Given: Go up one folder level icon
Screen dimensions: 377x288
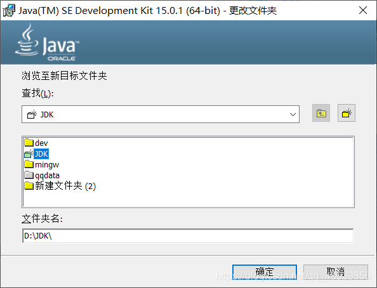Looking at the screenshot, I should pyautogui.click(x=321, y=113).
